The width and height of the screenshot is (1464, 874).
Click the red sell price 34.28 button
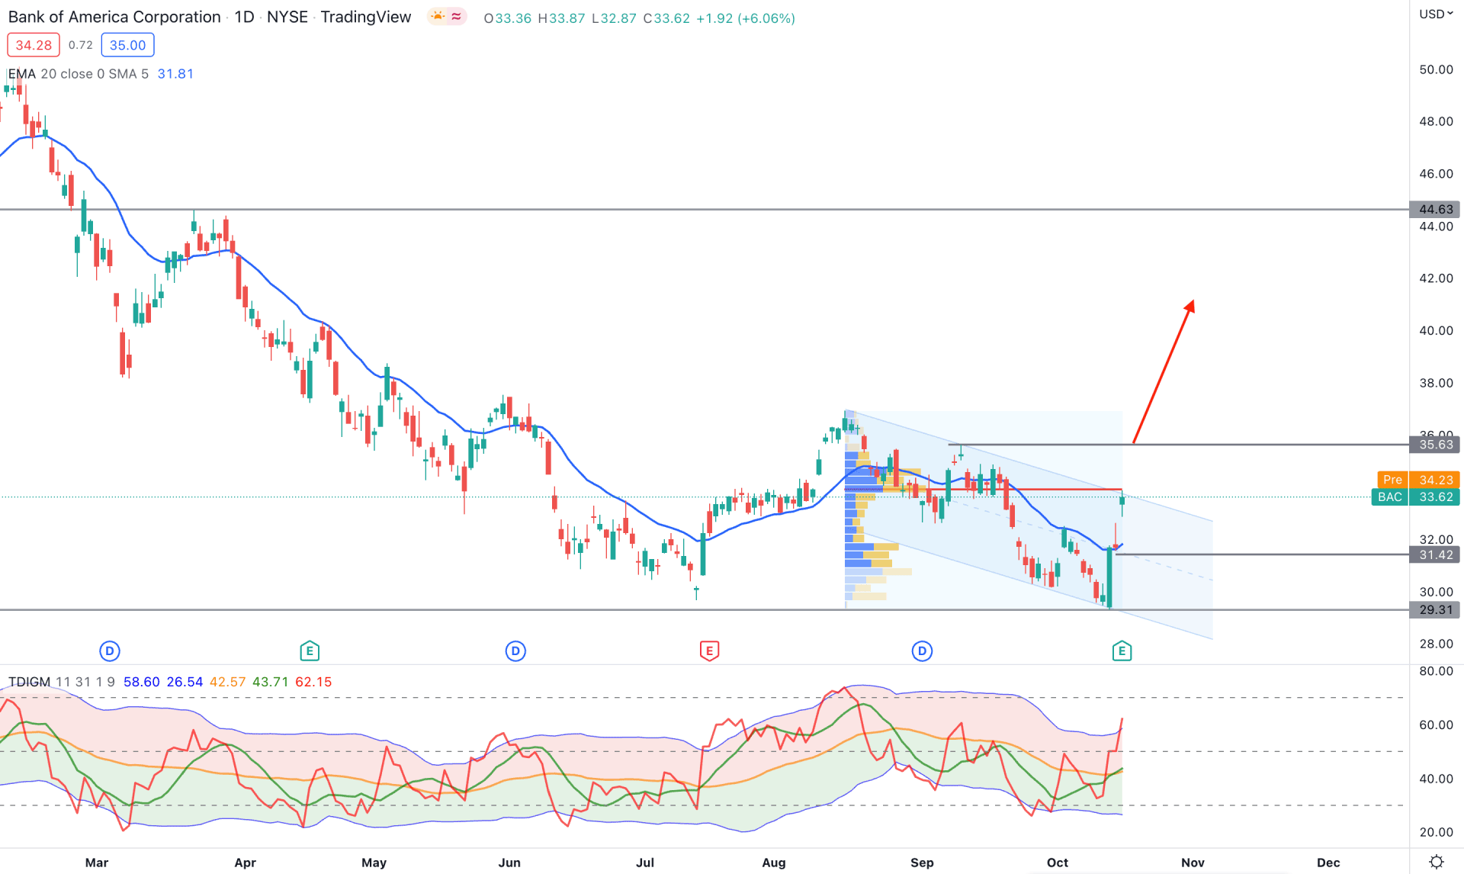[34, 45]
